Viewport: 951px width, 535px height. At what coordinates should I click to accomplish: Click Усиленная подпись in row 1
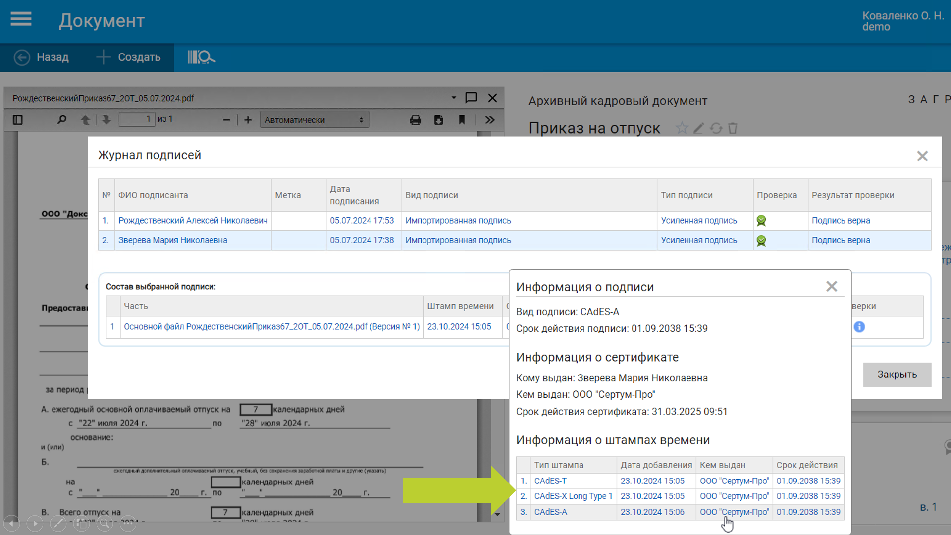point(699,221)
